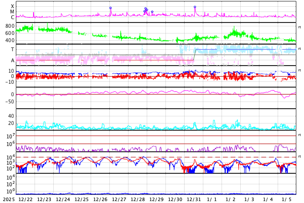Select the 12/25 date label
304x203 pixels.
(x=82, y=199)
